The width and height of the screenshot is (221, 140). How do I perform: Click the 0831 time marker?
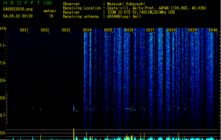point(24,30)
